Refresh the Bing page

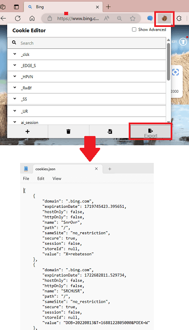(18, 18)
